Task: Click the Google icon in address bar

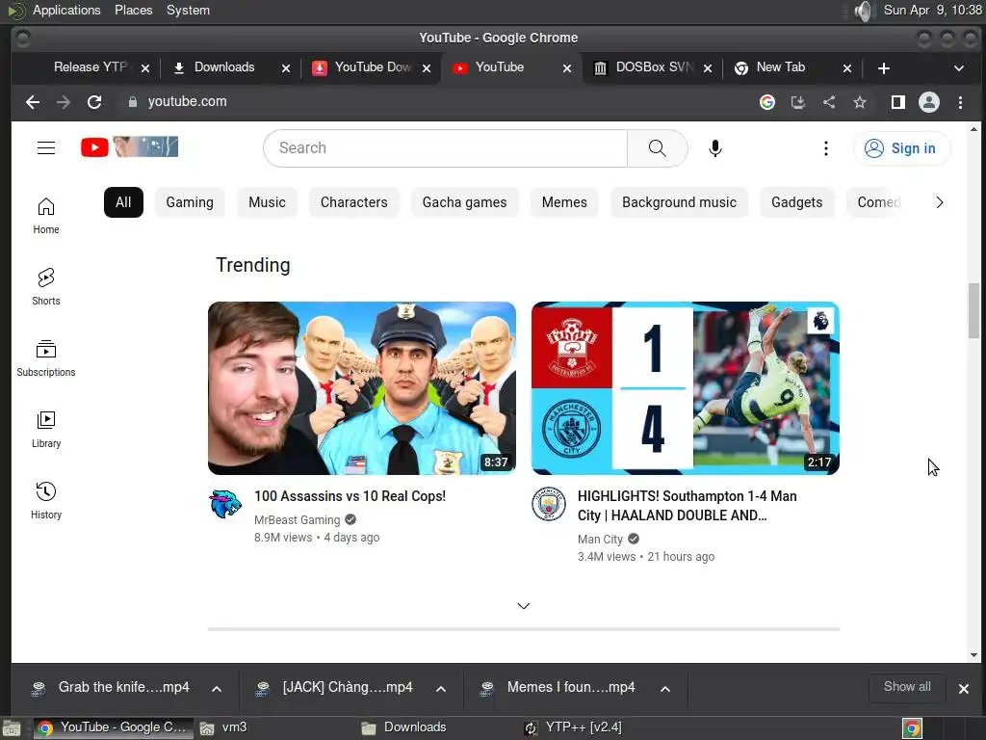Action: [767, 102]
